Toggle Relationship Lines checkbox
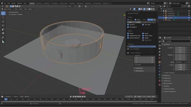191x107 pixels. click(128, 36)
